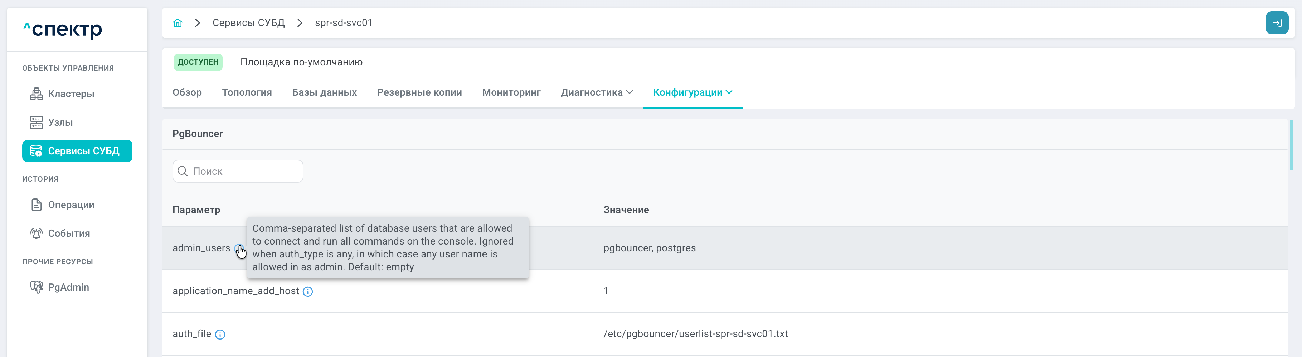This screenshot has height=357, width=1302.
Task: Click the auth_file parameter name
Action: pyautogui.click(x=191, y=334)
